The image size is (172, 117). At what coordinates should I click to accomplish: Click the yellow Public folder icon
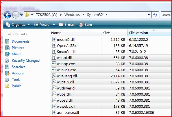click(7, 86)
